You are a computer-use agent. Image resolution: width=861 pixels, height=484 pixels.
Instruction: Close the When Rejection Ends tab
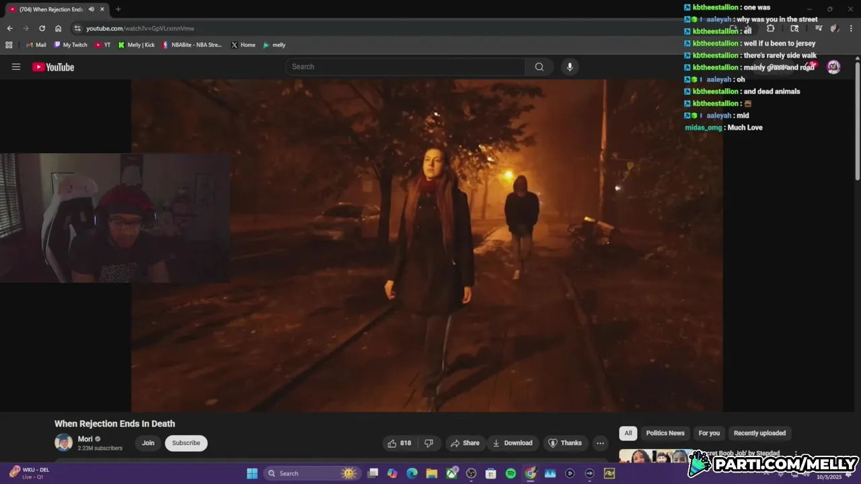(x=102, y=9)
